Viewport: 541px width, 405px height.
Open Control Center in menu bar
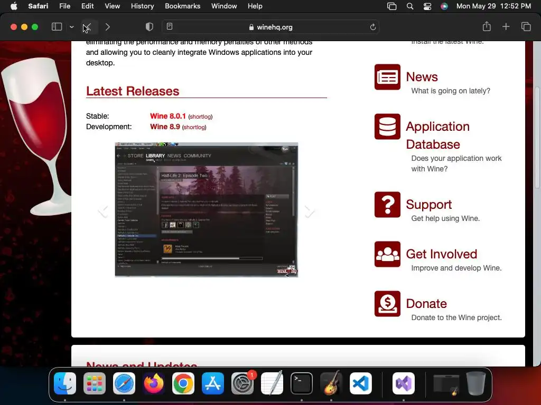(427, 6)
